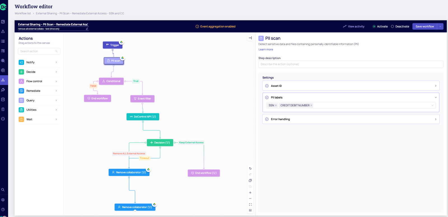Click the Notify action icon
This screenshot has height=217, width=448.
click(x=21, y=62)
